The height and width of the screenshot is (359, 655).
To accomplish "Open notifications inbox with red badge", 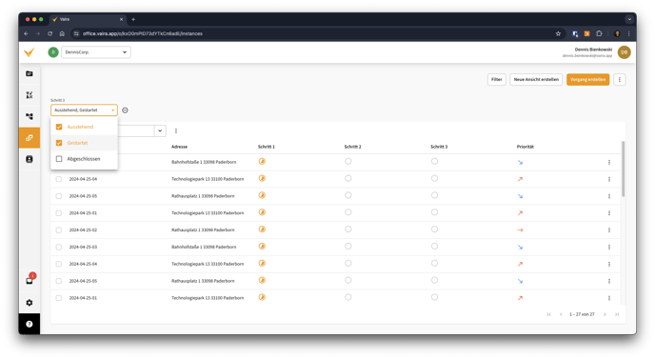I will click(x=30, y=280).
